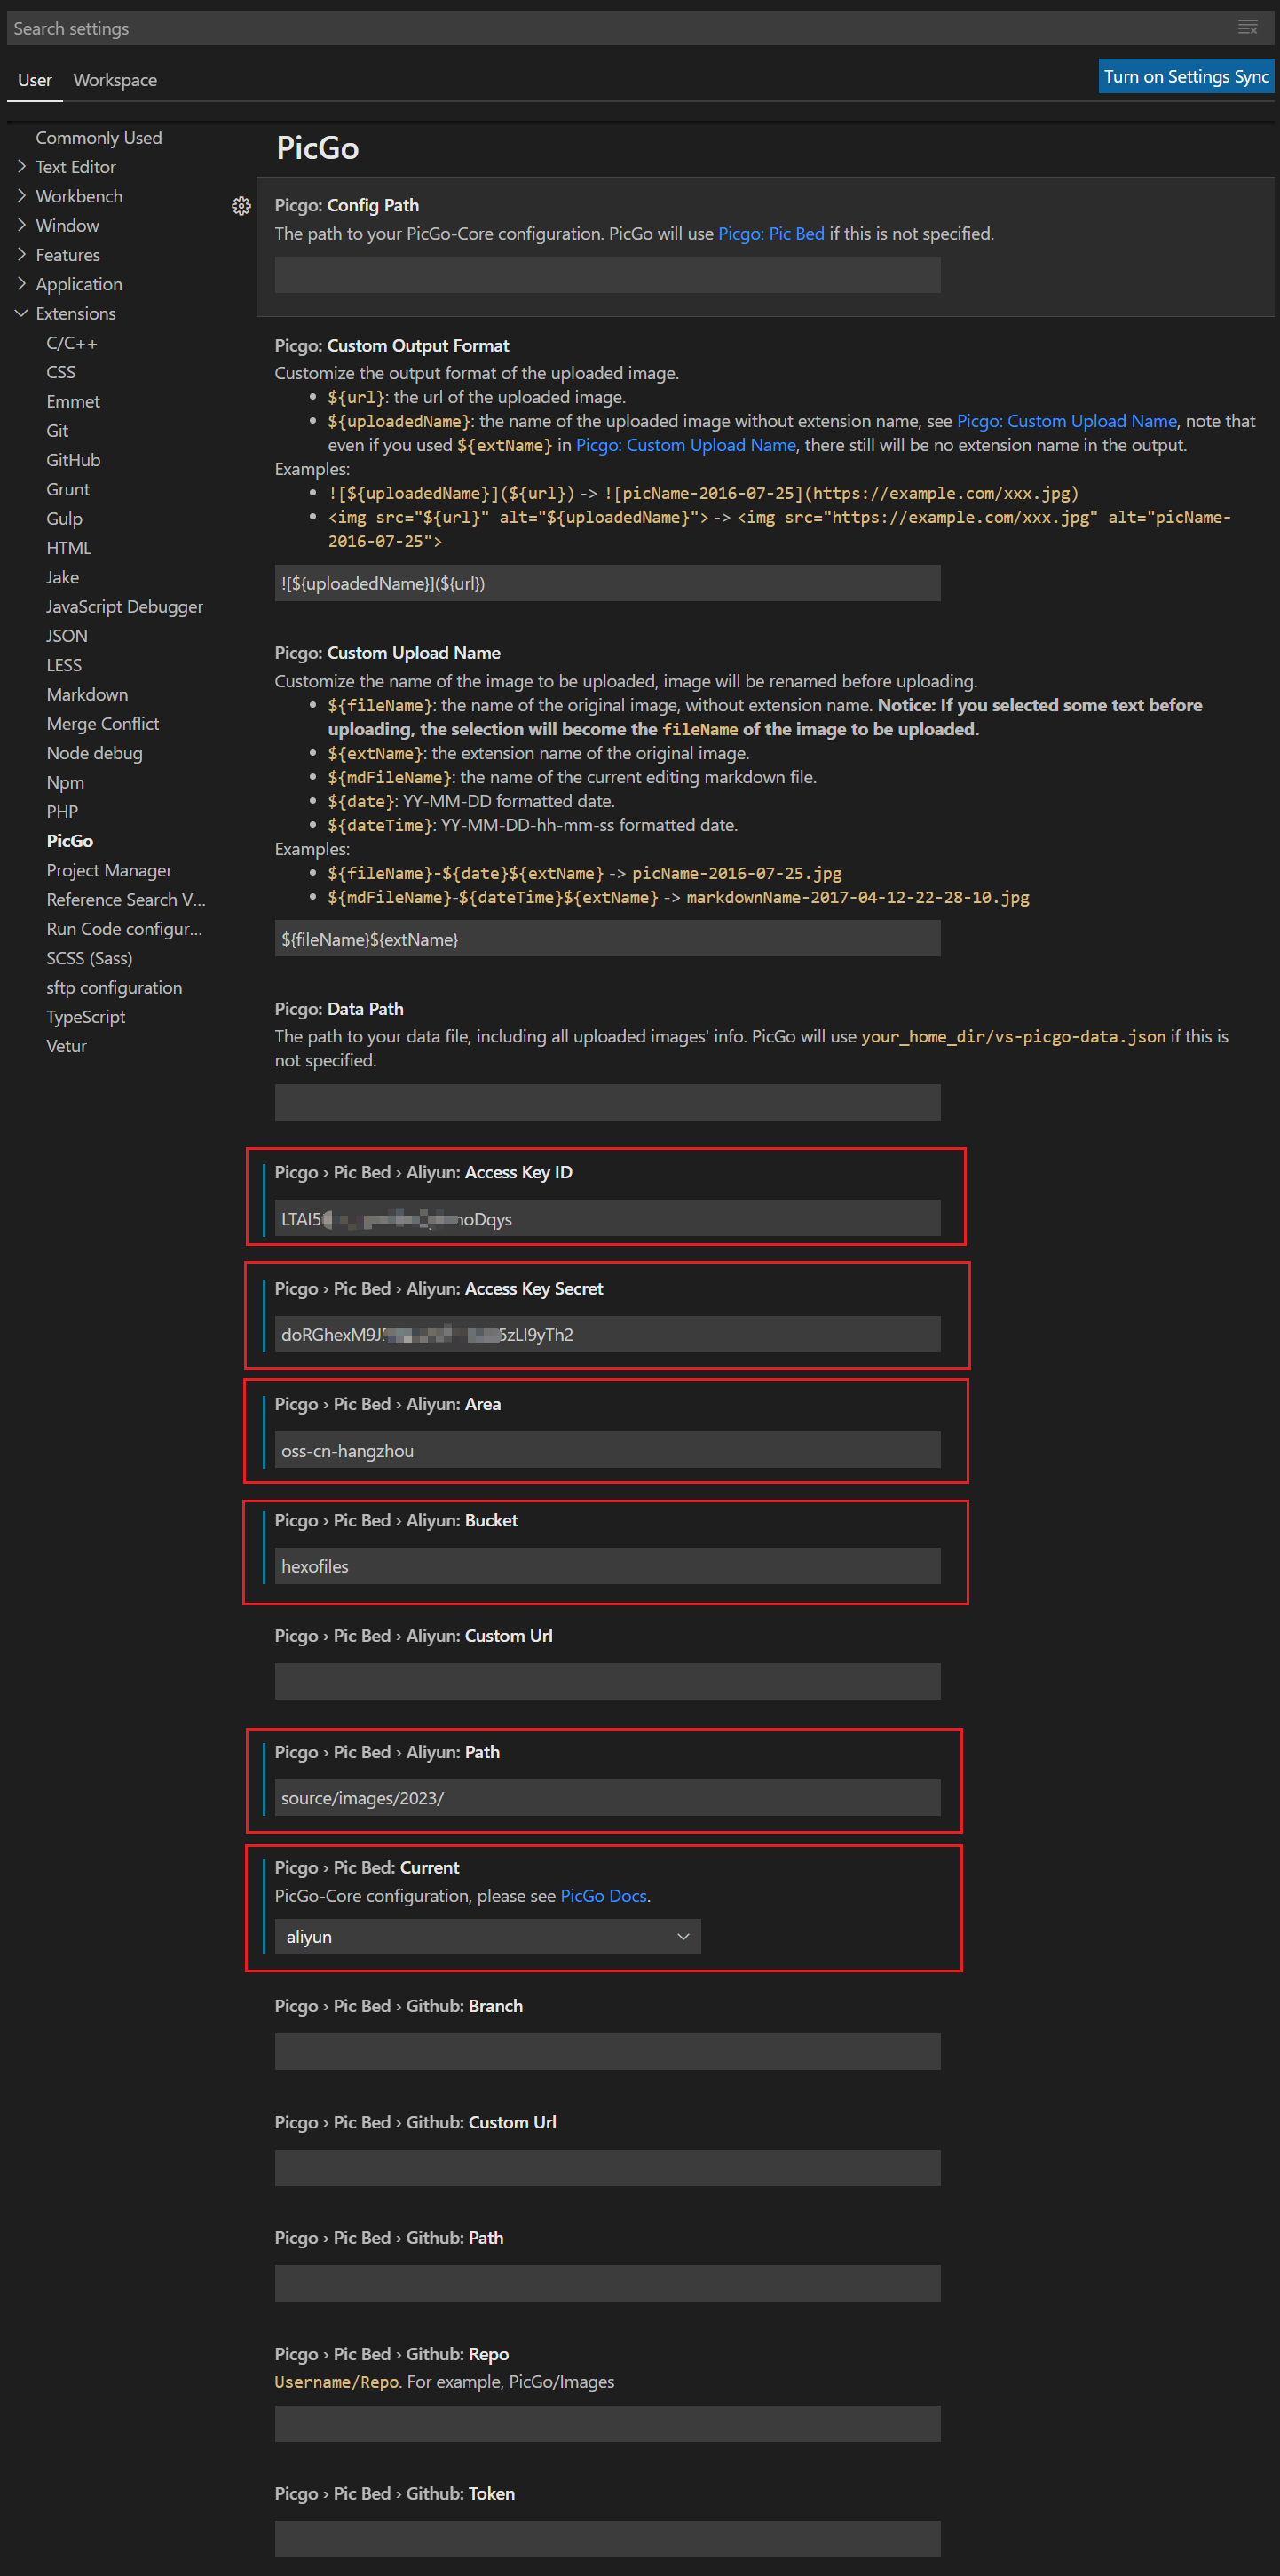Open the PicGo Docs link
The height and width of the screenshot is (2576, 1280).
click(x=603, y=1896)
